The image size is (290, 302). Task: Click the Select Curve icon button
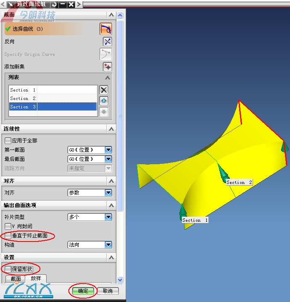[x=106, y=29]
